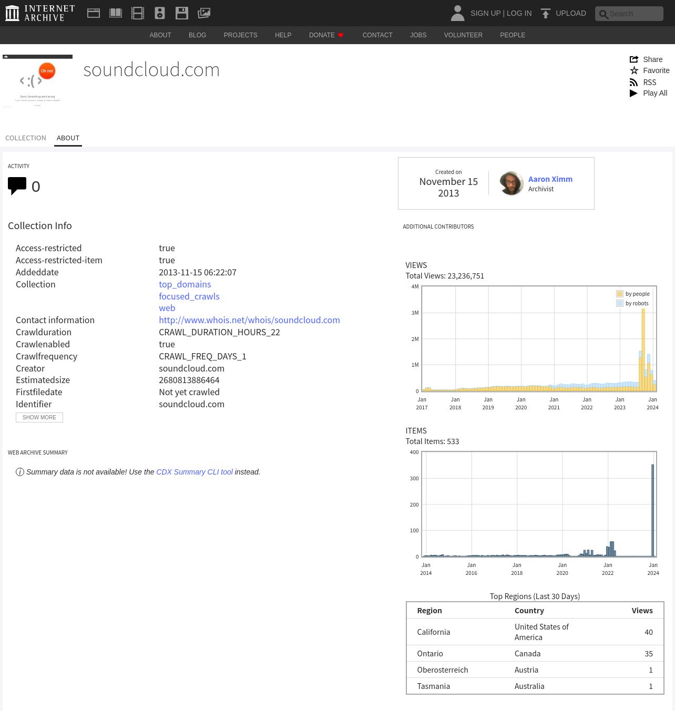Open the CDX Summary CLI tool link

coord(195,472)
